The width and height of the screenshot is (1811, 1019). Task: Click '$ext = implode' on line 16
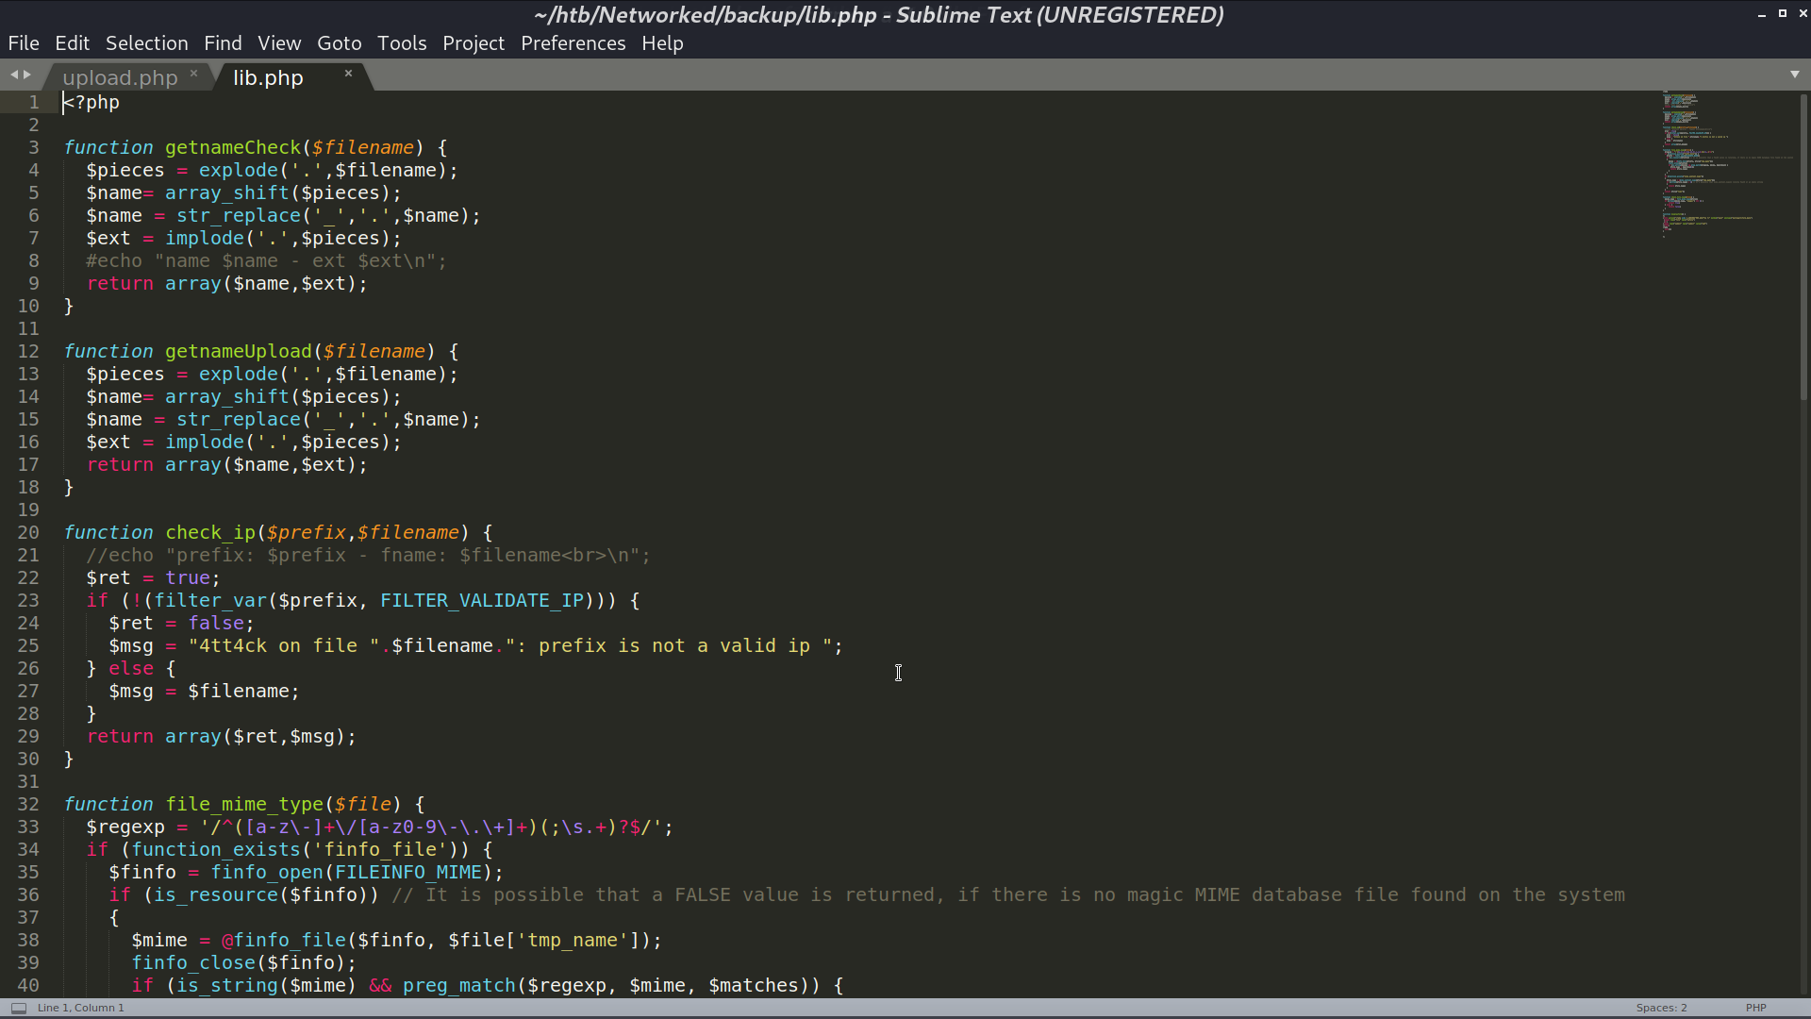[x=165, y=442]
